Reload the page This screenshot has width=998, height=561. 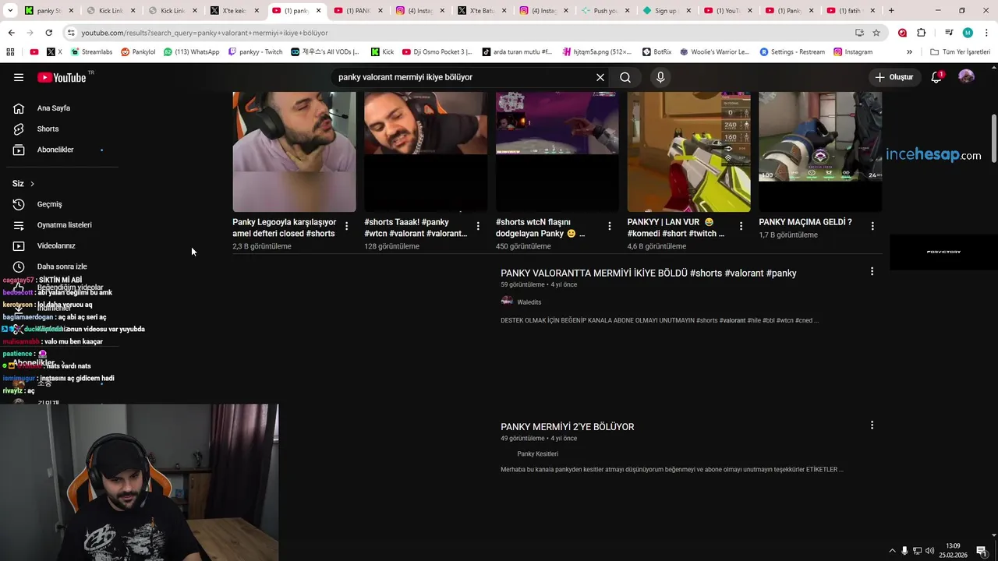pyautogui.click(x=48, y=33)
